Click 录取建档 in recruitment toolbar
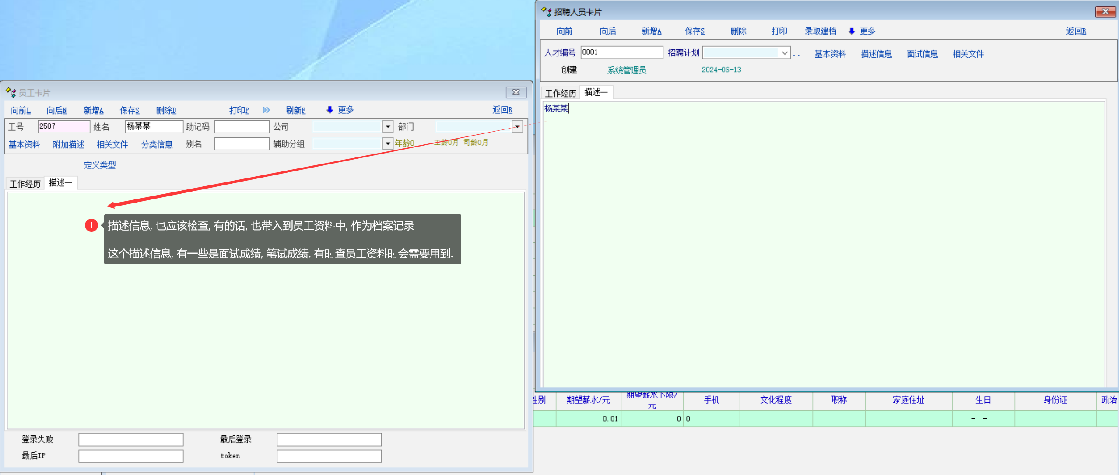The width and height of the screenshot is (1119, 475). (x=820, y=31)
